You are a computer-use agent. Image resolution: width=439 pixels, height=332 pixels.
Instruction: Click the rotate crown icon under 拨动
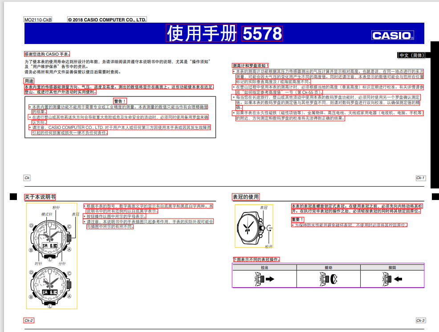click(329, 279)
